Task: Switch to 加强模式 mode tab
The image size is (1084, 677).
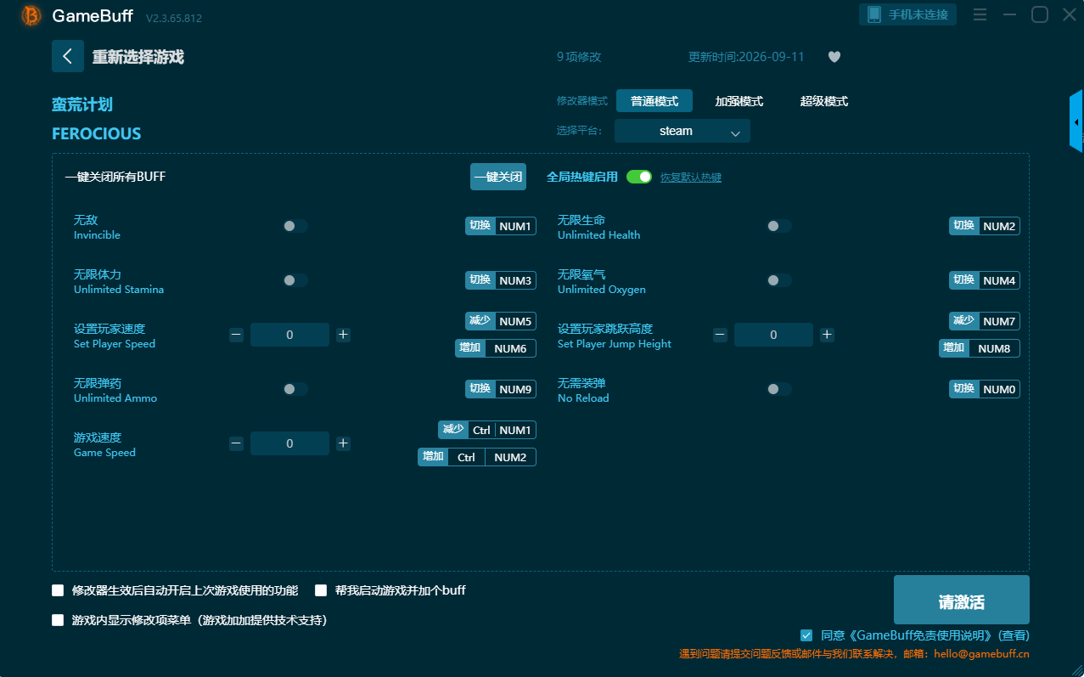Action: point(739,101)
